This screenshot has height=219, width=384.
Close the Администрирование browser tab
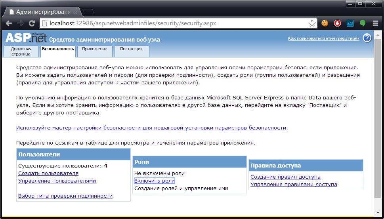[75, 12]
